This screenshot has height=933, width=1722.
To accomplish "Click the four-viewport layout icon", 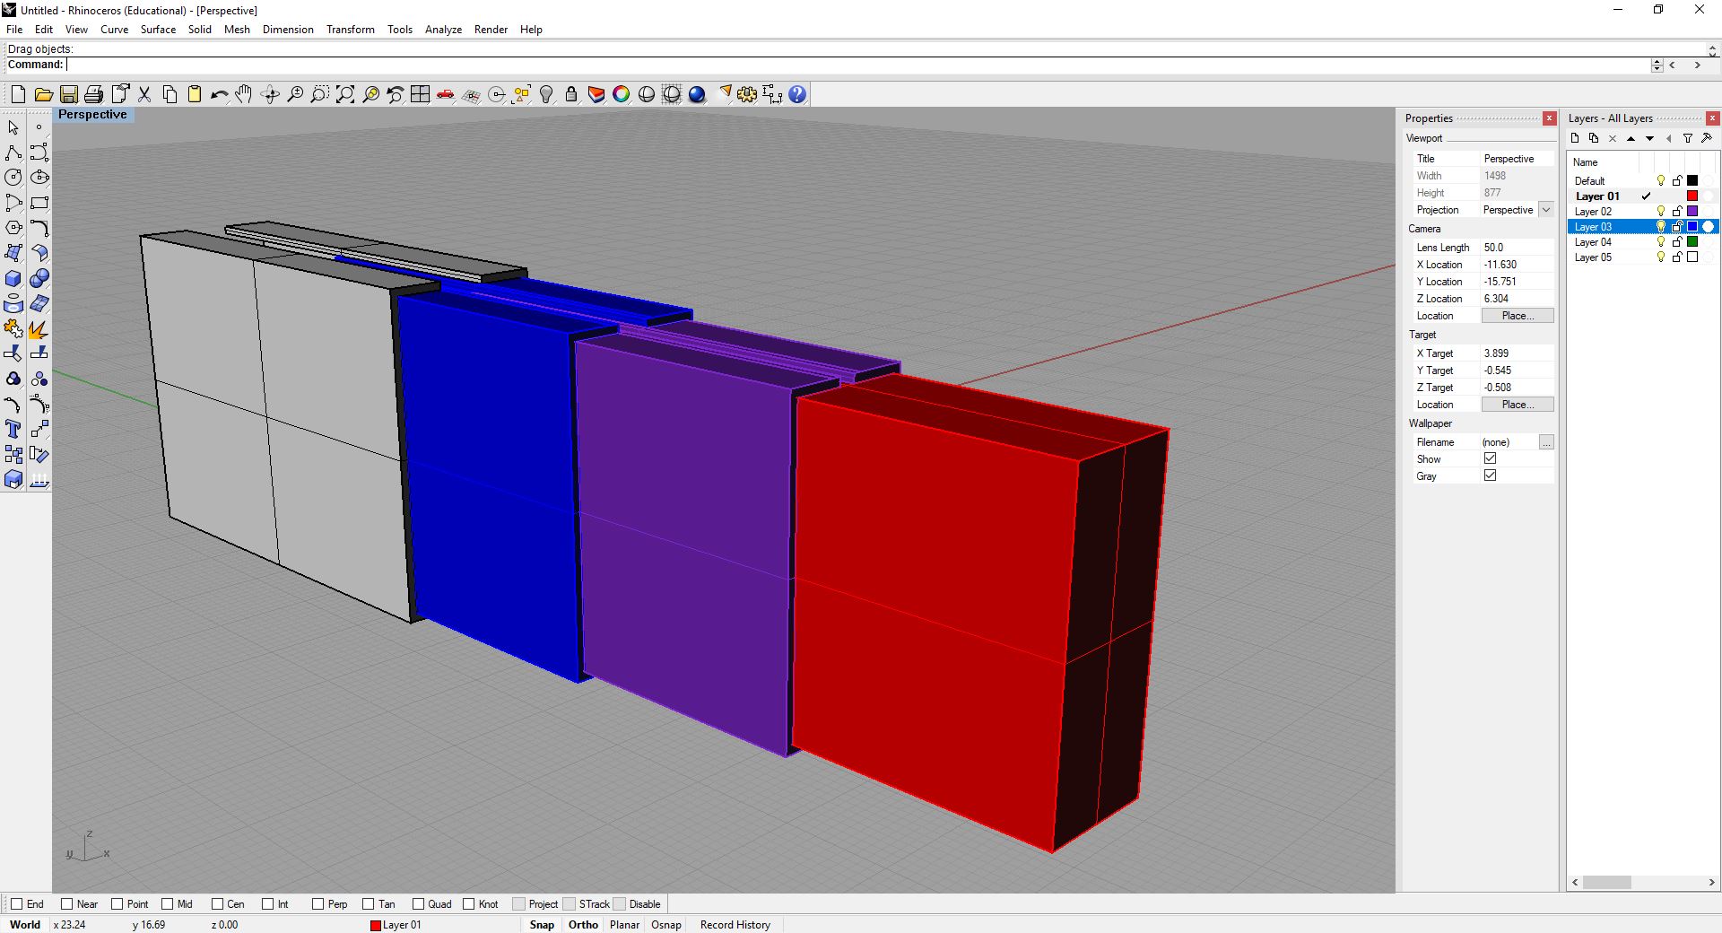I will coord(420,94).
